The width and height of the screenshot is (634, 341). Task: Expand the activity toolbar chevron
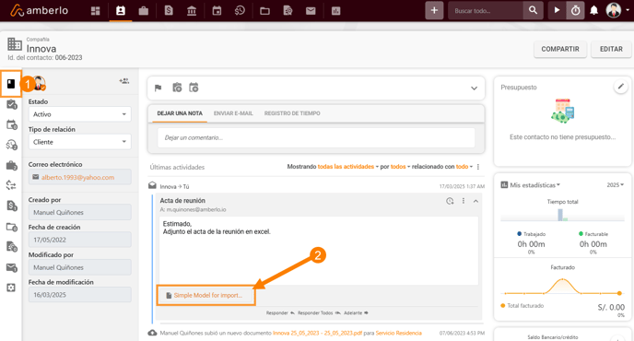[x=474, y=88]
